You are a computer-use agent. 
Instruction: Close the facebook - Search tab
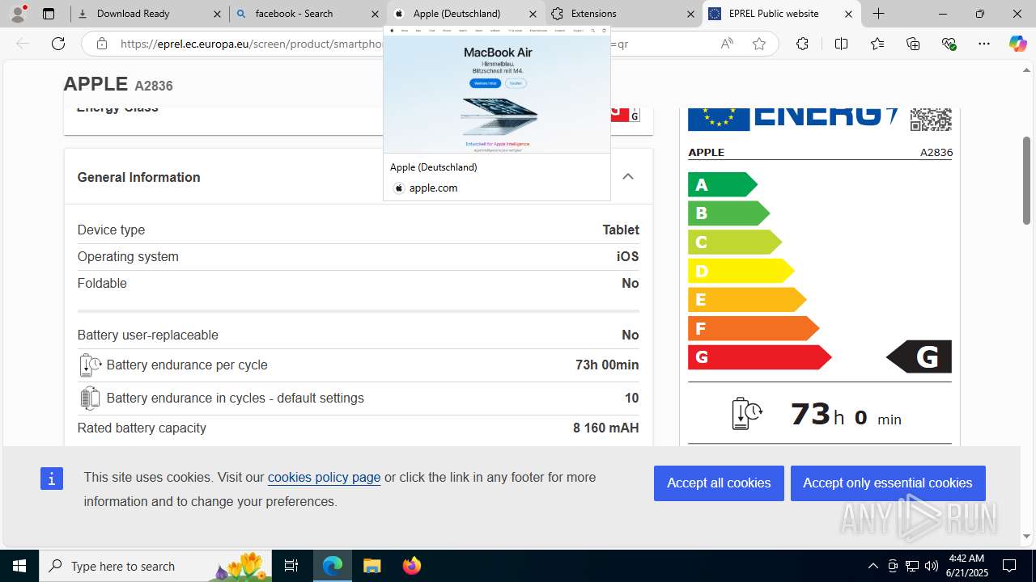[375, 14]
